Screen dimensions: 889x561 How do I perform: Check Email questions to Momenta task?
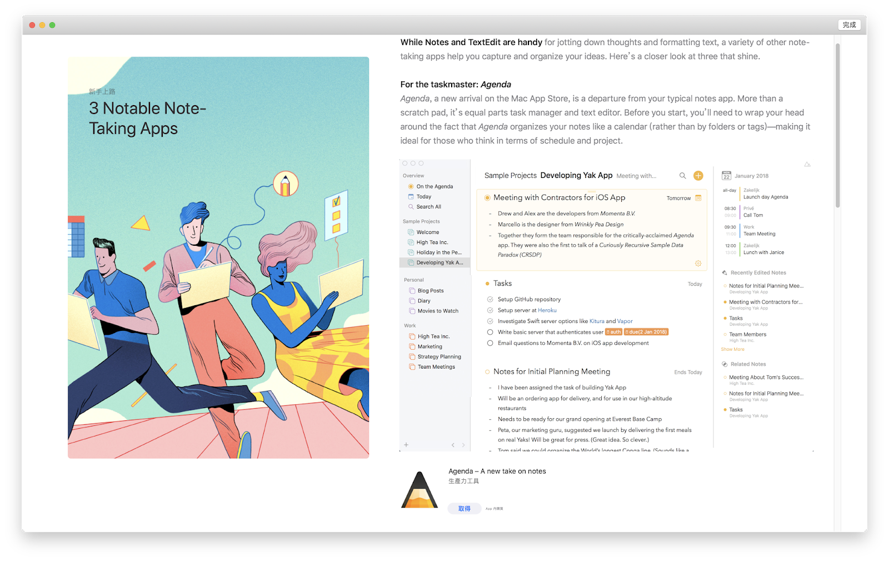point(490,343)
